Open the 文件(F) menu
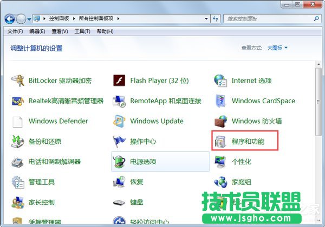Image resolution: width=325 pixels, height=227 pixels. [15, 31]
